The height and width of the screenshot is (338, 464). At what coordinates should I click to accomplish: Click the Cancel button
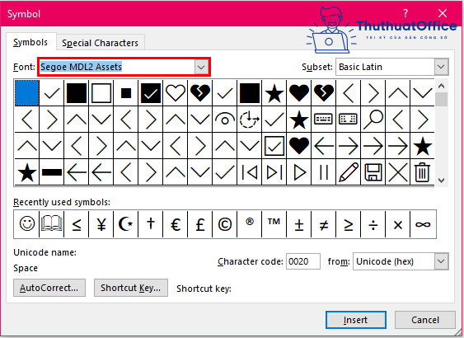pos(425,320)
